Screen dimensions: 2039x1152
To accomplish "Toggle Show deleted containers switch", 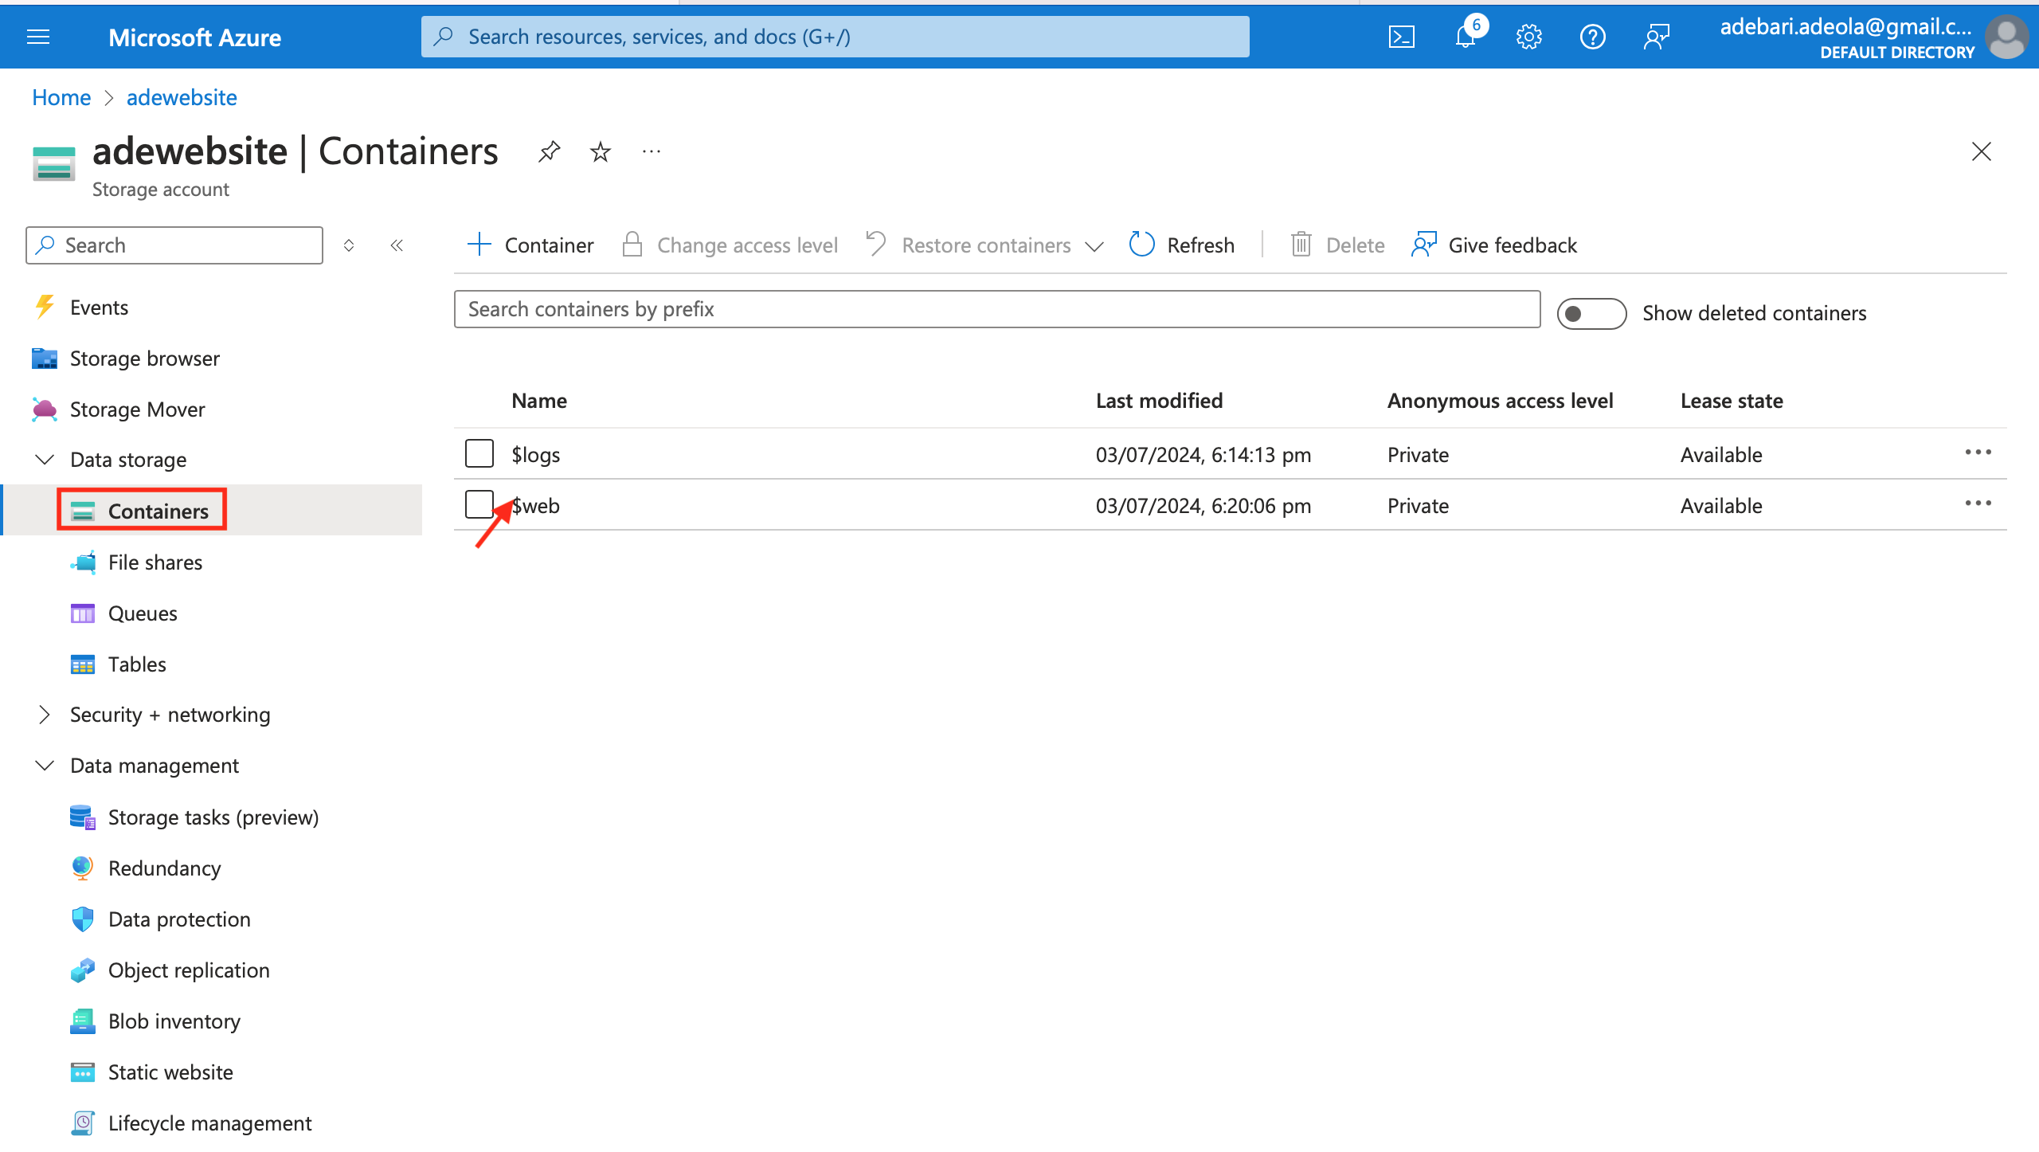I will (1591, 313).
